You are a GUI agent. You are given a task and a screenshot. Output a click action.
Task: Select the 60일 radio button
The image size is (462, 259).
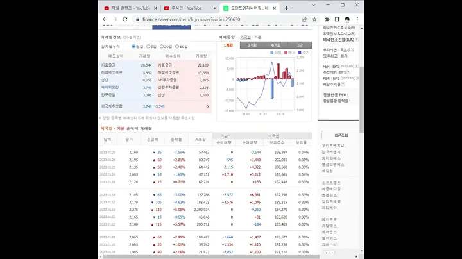pyautogui.click(x=177, y=47)
